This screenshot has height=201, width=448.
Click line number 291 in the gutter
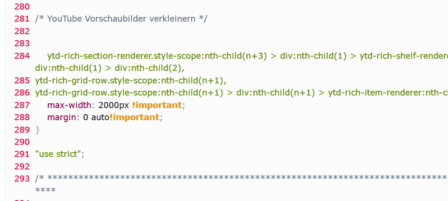coord(22,154)
